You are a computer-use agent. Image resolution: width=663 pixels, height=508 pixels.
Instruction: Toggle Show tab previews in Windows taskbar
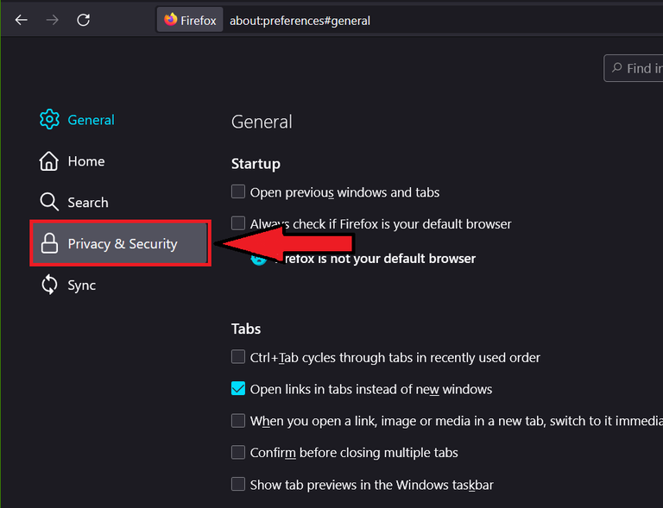click(238, 485)
